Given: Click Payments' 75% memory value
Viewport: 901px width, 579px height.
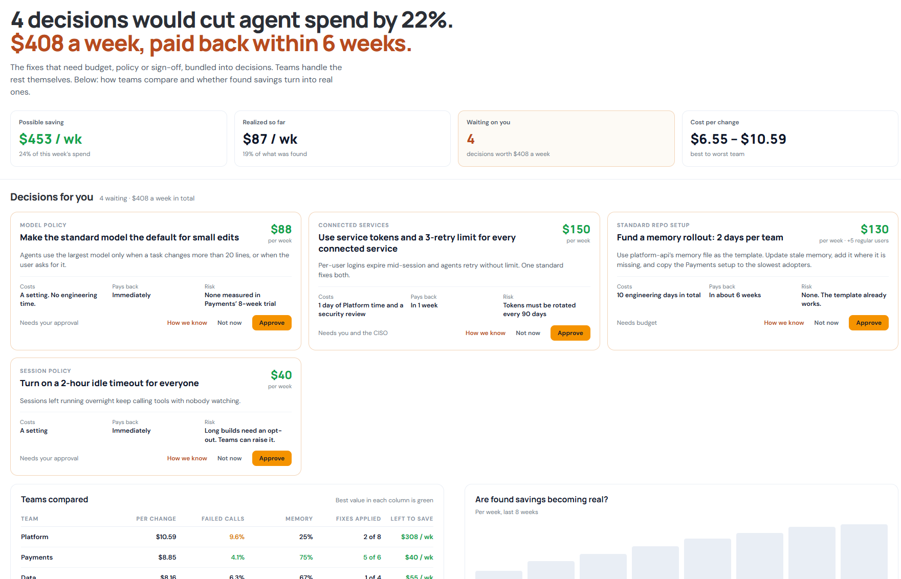Looking at the screenshot, I should (306, 558).
